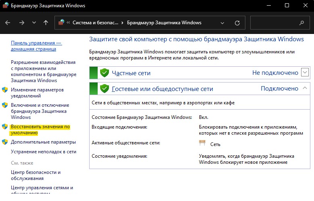Expand chevron after Система и безопас... breadcrumb

[122, 23]
